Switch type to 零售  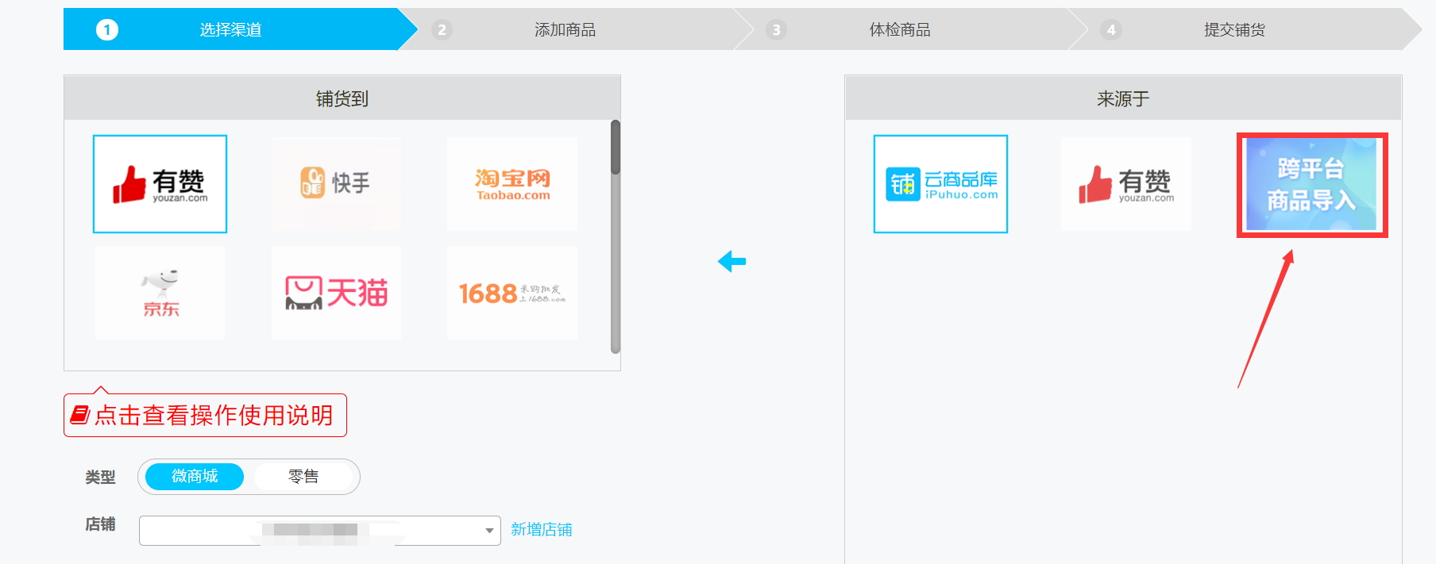pos(303,476)
